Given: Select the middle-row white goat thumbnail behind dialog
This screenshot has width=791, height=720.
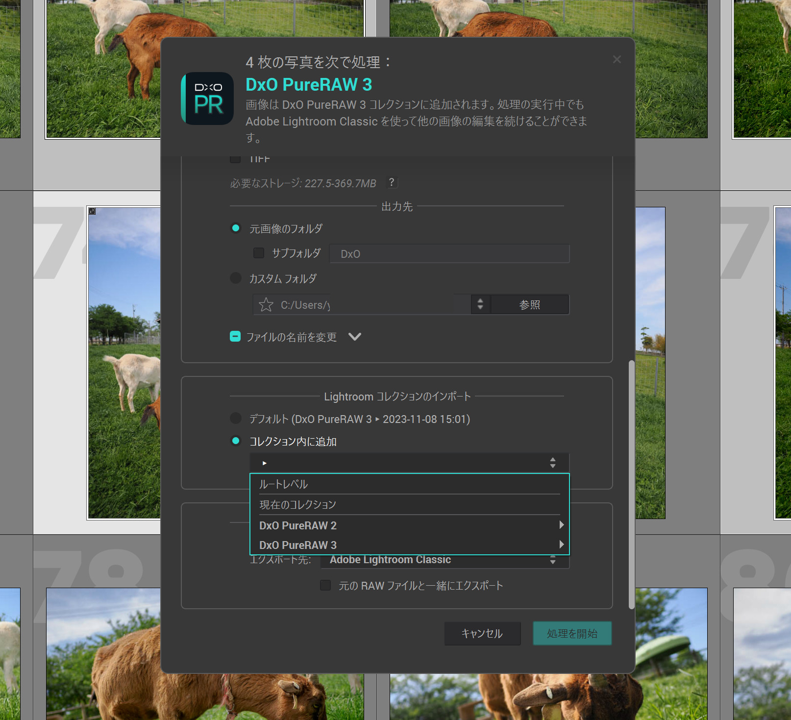Looking at the screenshot, I should pyautogui.click(x=124, y=363).
